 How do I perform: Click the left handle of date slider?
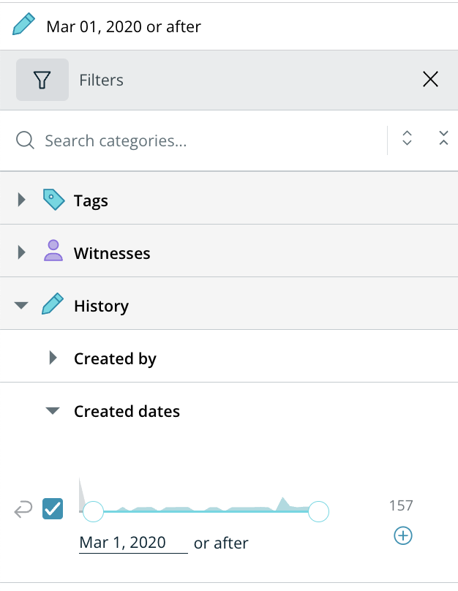[94, 511]
